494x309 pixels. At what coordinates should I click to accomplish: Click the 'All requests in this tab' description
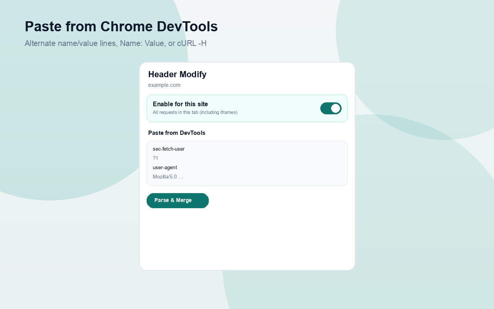click(195, 112)
